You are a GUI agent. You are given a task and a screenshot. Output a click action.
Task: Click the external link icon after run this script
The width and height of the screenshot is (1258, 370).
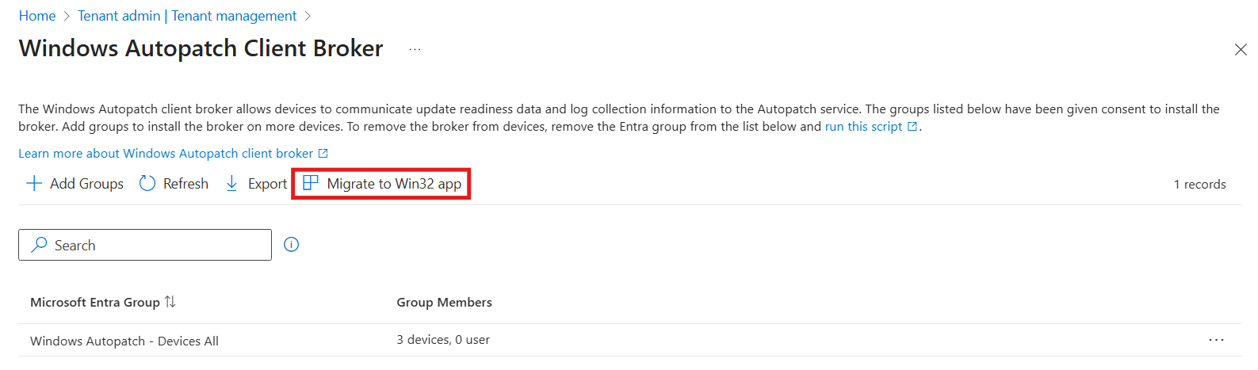point(912,127)
